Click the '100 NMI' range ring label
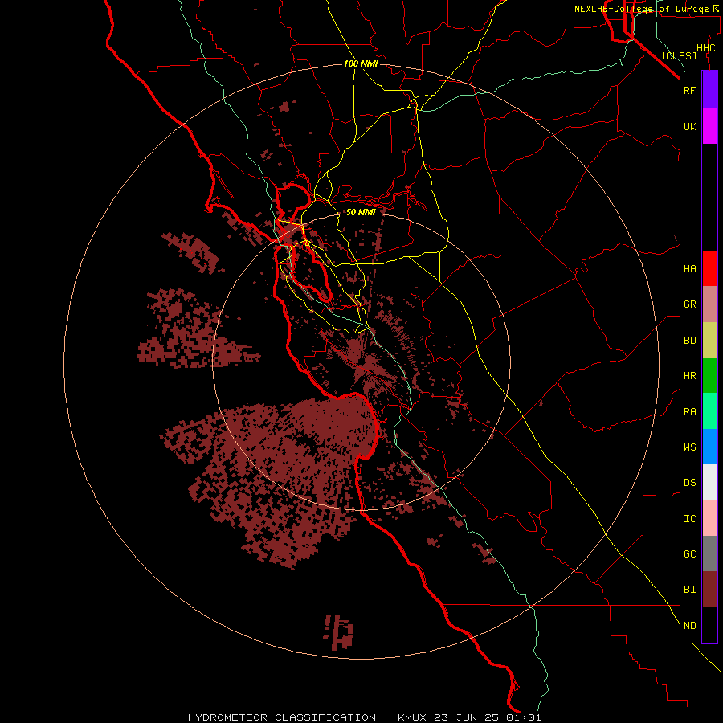Viewport: 723px width, 723px height. coord(361,63)
